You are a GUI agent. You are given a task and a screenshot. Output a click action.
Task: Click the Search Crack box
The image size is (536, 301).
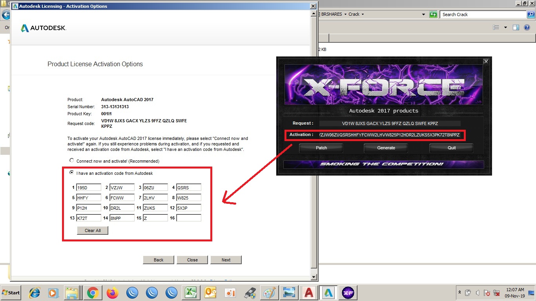pos(483,15)
